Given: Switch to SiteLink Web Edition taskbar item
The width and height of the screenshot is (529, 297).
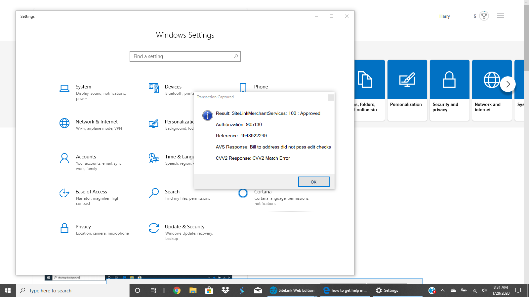Looking at the screenshot, I should coord(292,290).
